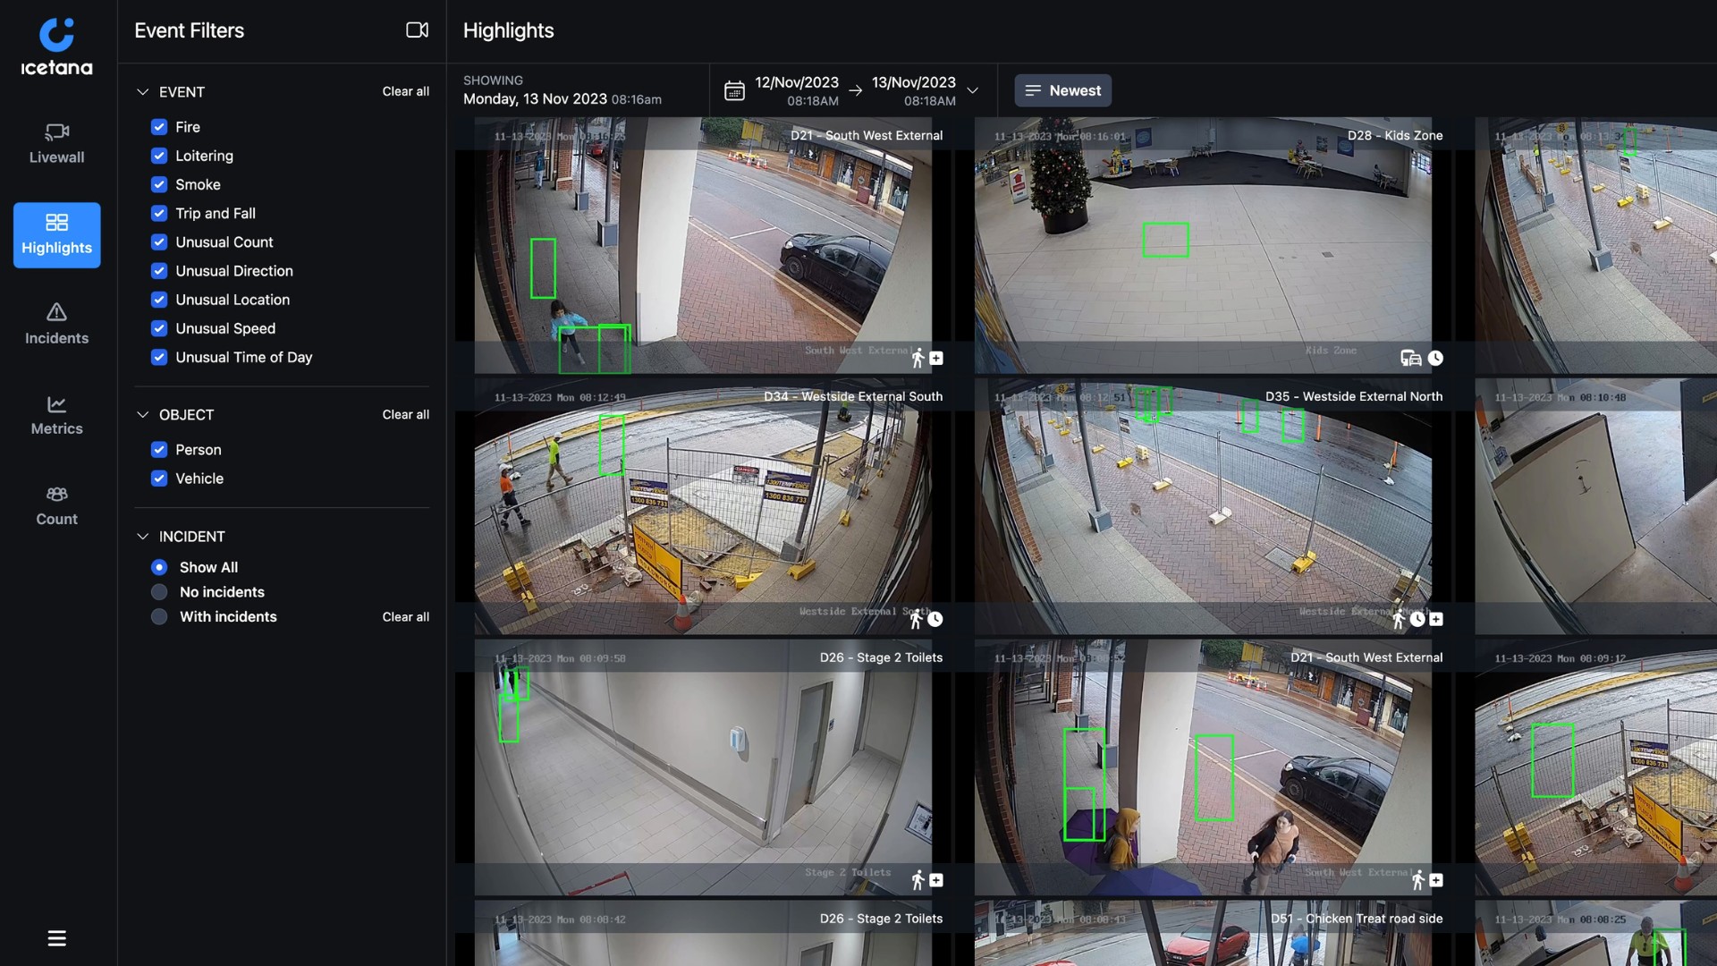Open the calendar date picker icon

[x=734, y=90]
